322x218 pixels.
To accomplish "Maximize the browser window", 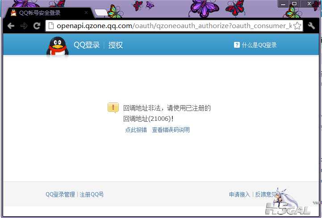I will tap(294, 4).
